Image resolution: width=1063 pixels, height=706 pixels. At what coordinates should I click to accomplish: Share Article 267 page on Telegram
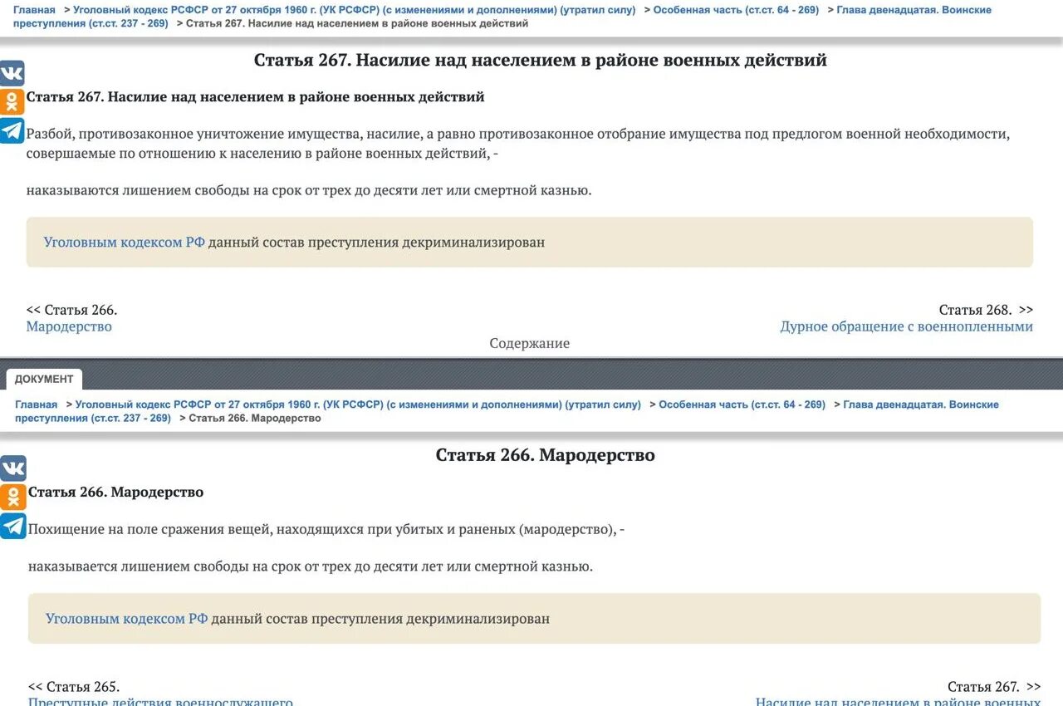12,131
